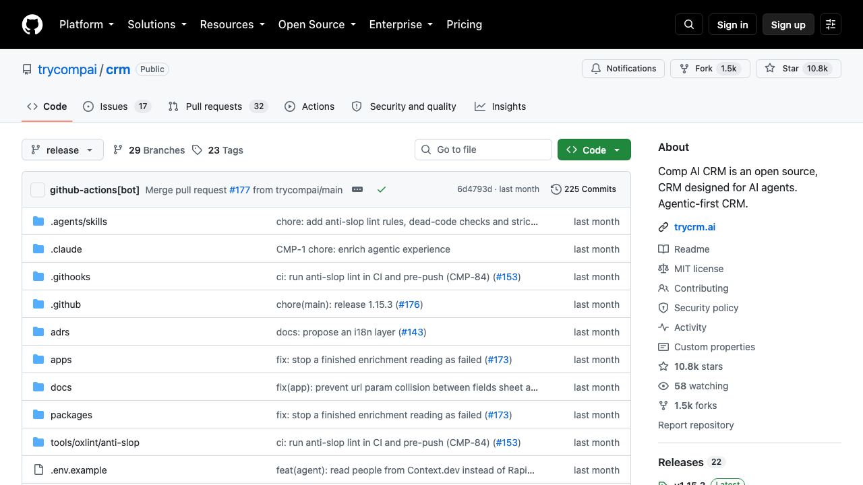Click the .githooks folder icon
This screenshot has width=863, height=485.
click(38, 277)
